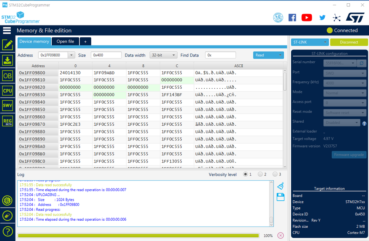
Task: Click the STM32CubeProgrammer logo
Action: tap(20, 18)
